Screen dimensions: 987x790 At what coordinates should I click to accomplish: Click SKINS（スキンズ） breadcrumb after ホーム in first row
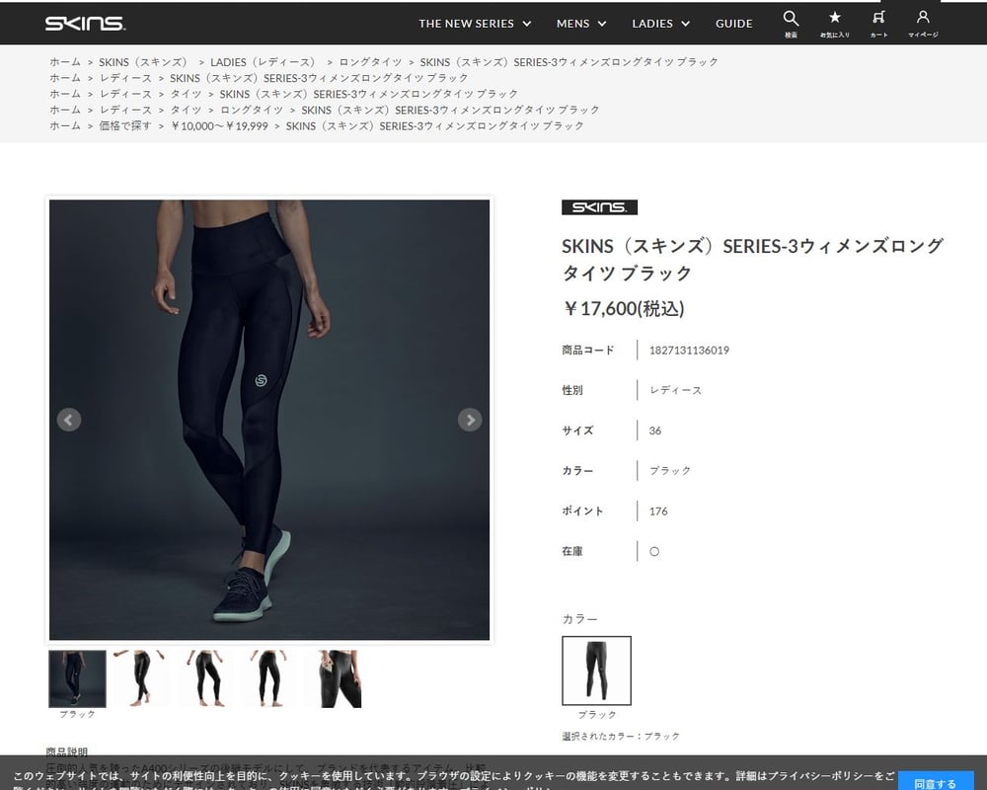click(x=143, y=62)
